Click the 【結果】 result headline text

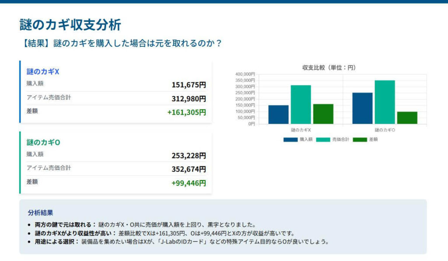[x=120, y=43]
